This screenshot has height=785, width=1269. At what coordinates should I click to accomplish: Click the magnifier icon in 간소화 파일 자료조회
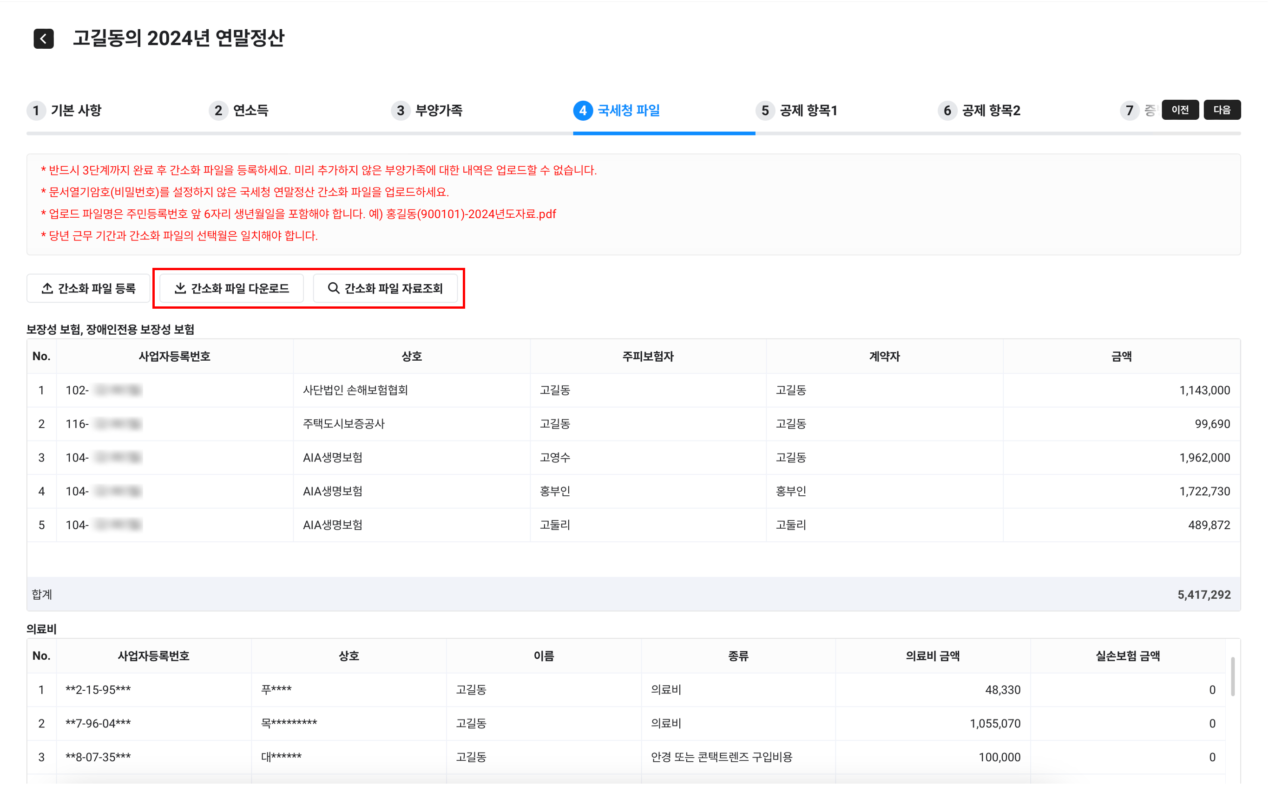[334, 288]
